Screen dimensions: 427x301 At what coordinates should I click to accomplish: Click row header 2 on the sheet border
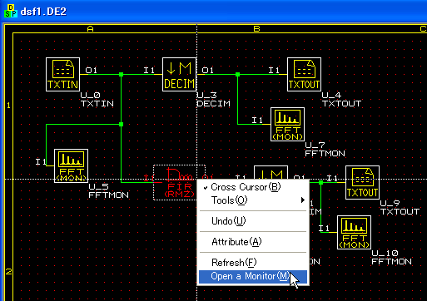pos(8,271)
